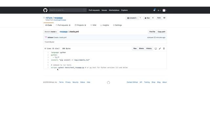
Task: Open the notifications bell icon
Action: click(x=155, y=10)
